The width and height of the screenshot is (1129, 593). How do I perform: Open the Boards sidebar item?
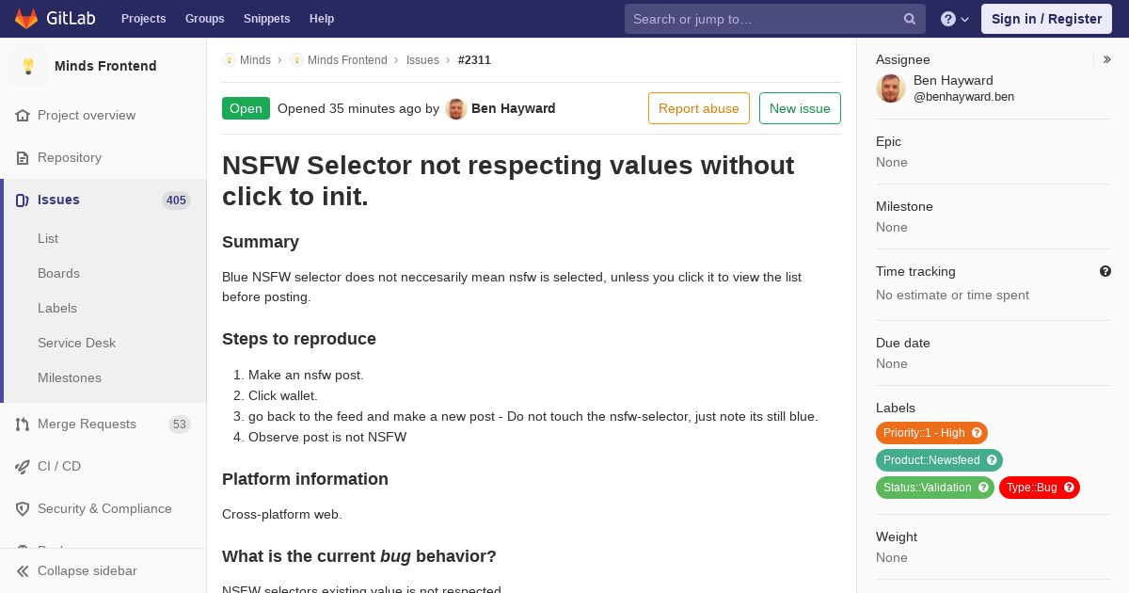point(58,273)
